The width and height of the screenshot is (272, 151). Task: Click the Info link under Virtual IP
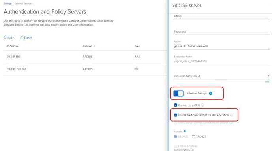pyautogui.click(x=267, y=82)
